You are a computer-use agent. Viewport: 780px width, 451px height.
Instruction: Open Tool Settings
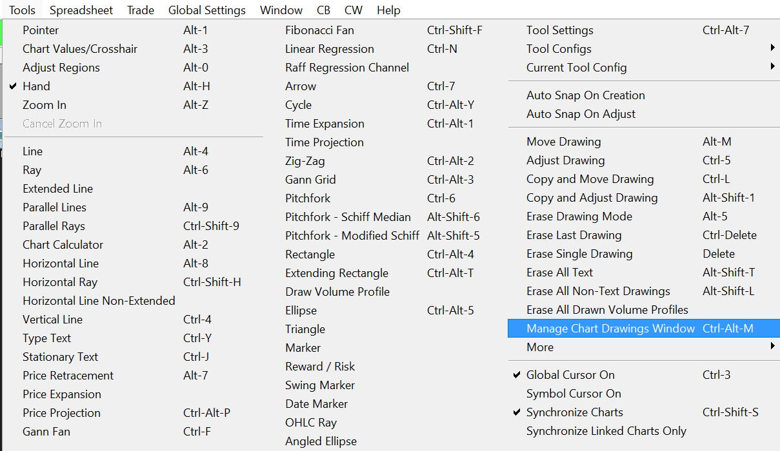click(x=559, y=30)
